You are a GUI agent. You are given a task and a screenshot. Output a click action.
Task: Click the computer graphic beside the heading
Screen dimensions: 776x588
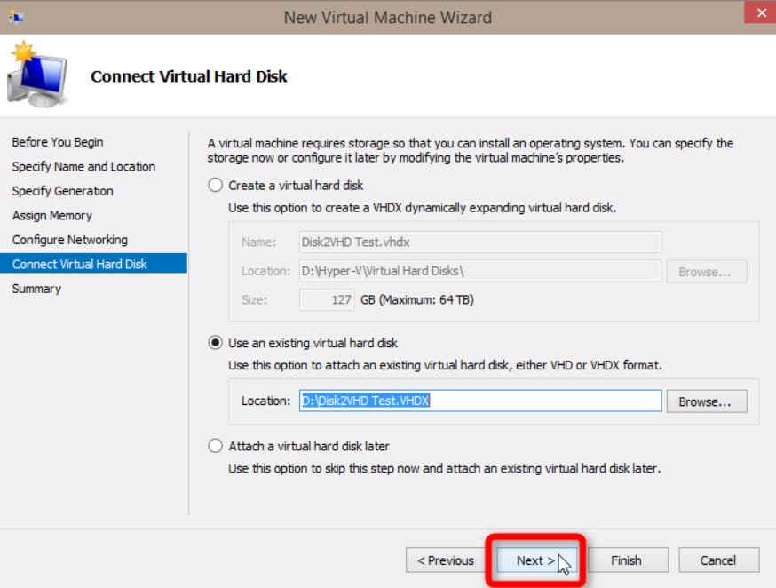click(37, 75)
